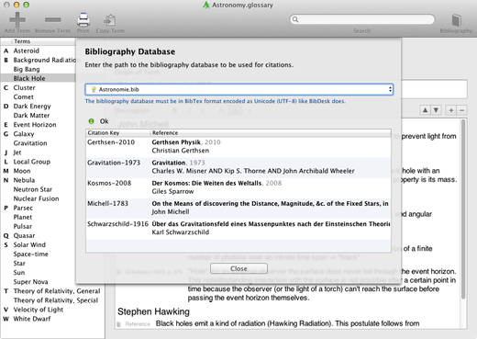Click the plus button beside arrows
477x339 pixels.
click(x=451, y=110)
